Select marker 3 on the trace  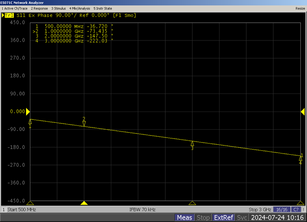pos(192,144)
